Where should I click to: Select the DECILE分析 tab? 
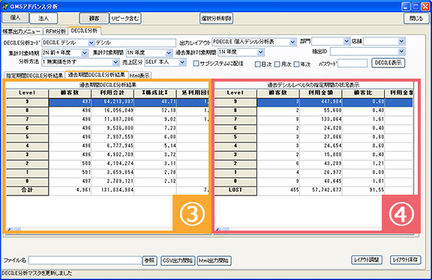tap(84, 31)
